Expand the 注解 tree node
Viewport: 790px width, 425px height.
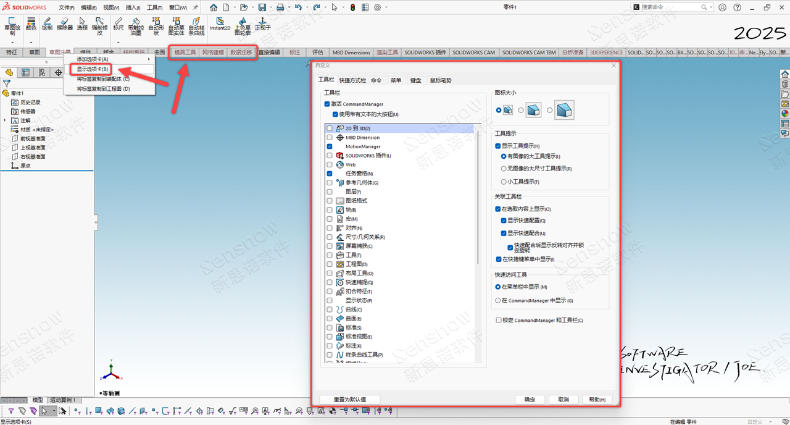pyautogui.click(x=6, y=120)
